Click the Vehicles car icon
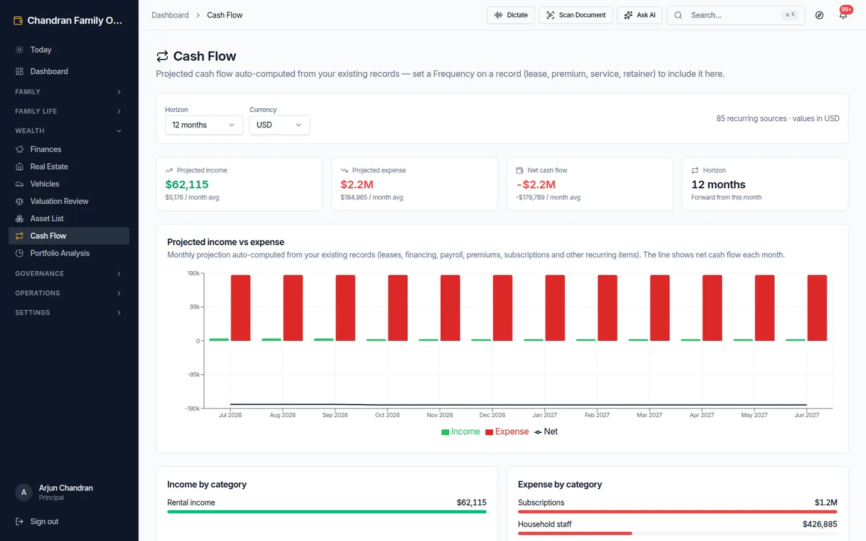 (x=19, y=184)
